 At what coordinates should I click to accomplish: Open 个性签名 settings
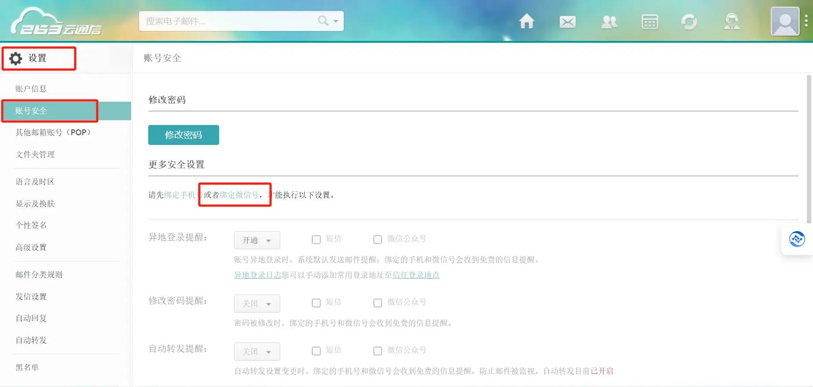point(31,225)
